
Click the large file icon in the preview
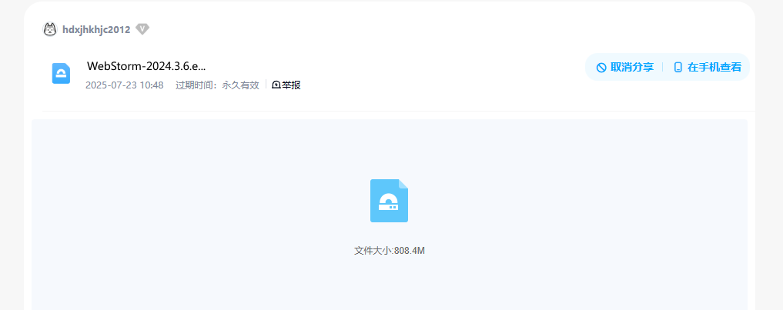click(389, 201)
